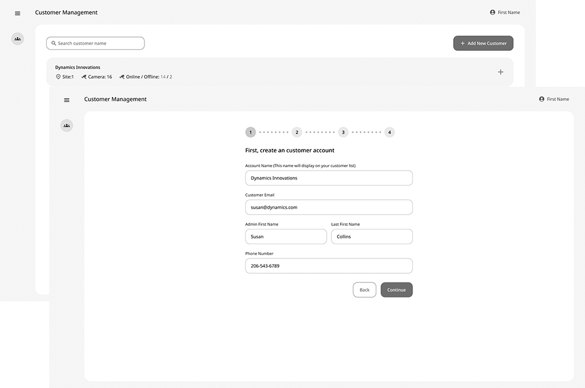The height and width of the screenshot is (388, 585).
Task: Click customers sidebar icon in the list window
Action: point(18,39)
